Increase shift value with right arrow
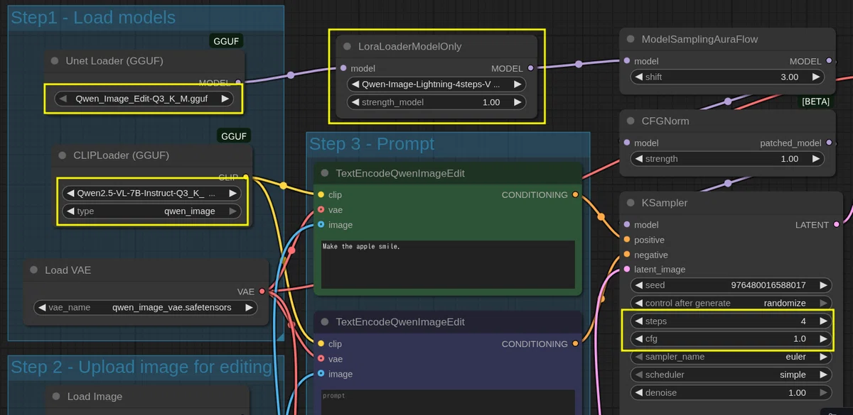The image size is (853, 415). click(x=816, y=77)
